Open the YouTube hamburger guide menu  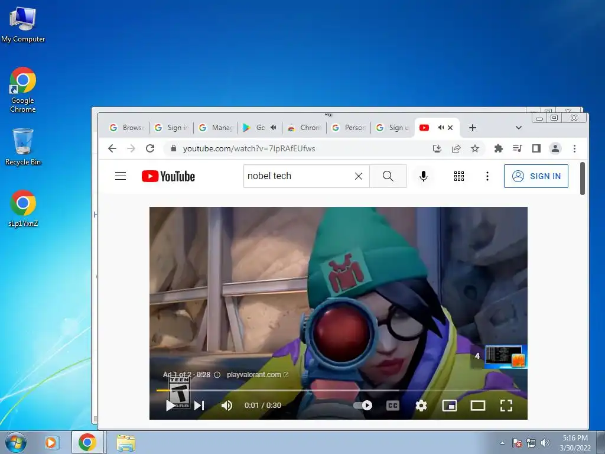121,176
